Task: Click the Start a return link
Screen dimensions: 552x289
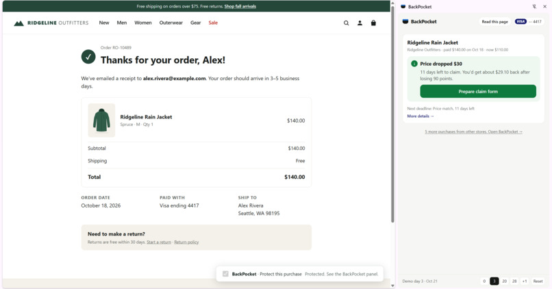Action: [x=159, y=242]
